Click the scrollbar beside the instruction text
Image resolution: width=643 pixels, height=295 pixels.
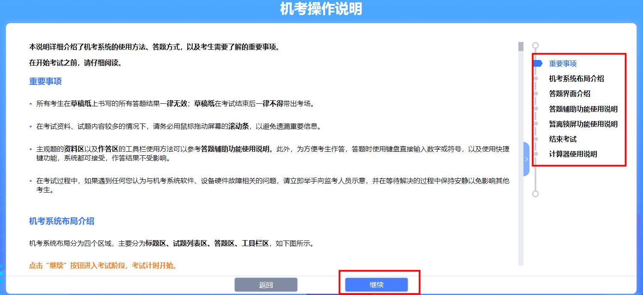520,47
